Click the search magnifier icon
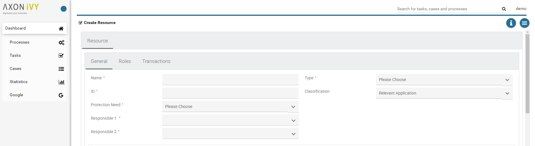The image size is (535, 146). (504, 9)
